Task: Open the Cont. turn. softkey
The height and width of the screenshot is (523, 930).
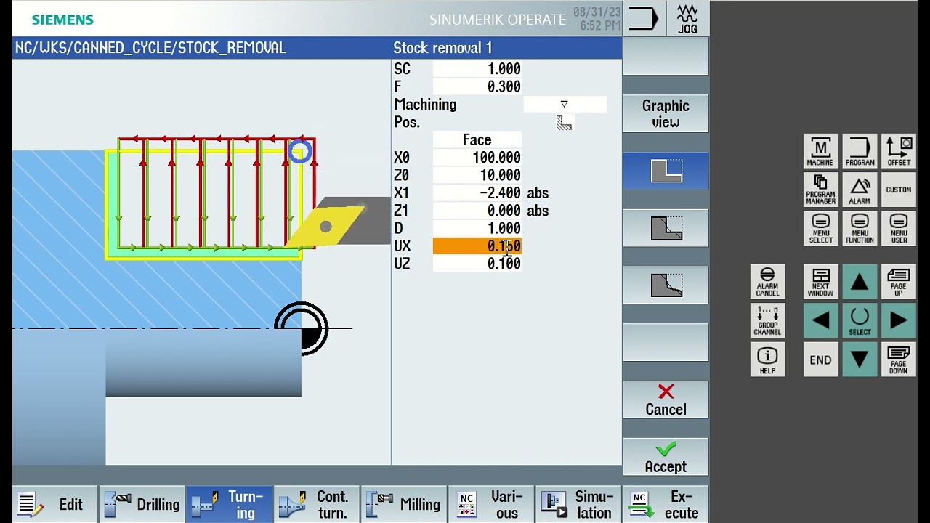Action: pyautogui.click(x=317, y=504)
